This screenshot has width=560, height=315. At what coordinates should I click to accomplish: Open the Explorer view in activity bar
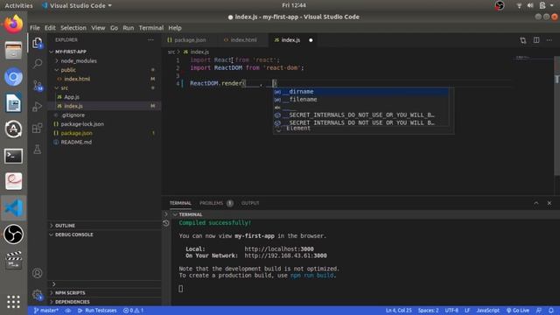click(x=37, y=43)
